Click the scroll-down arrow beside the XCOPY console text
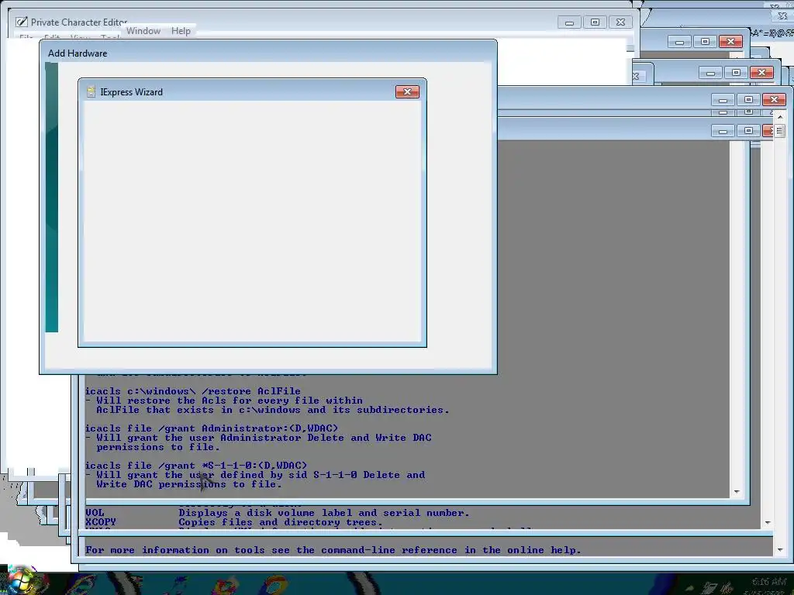This screenshot has width=794, height=595. pyautogui.click(x=768, y=523)
